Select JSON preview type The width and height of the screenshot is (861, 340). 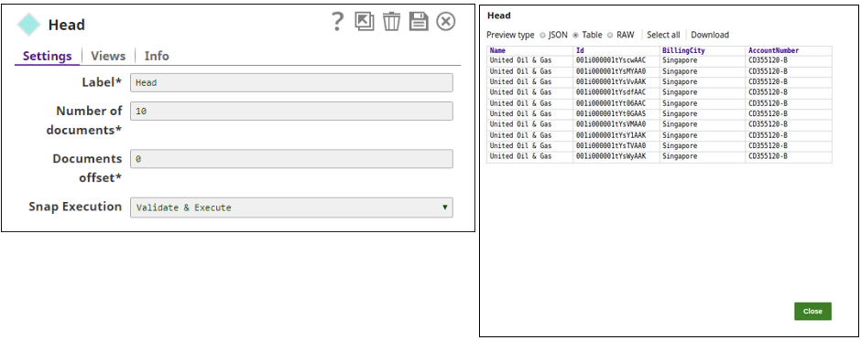tap(542, 35)
